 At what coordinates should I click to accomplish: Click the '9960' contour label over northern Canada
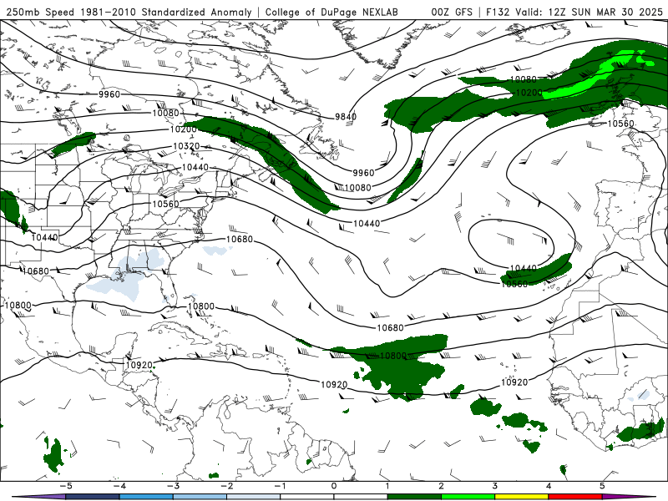(109, 94)
